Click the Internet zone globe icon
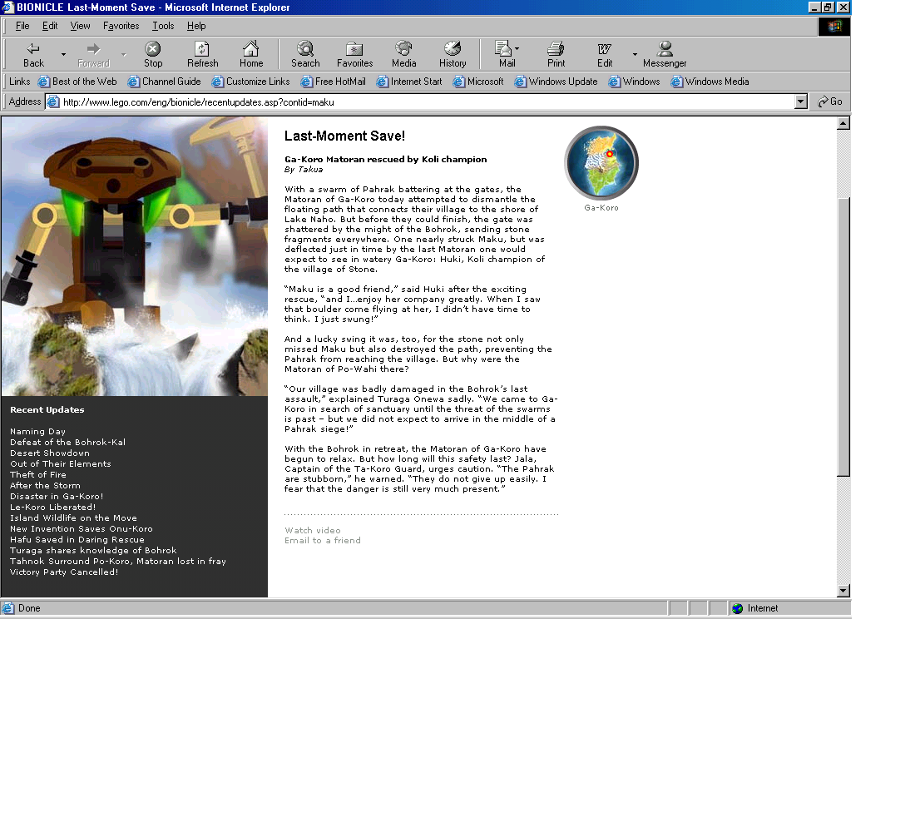915x832 pixels. point(738,608)
